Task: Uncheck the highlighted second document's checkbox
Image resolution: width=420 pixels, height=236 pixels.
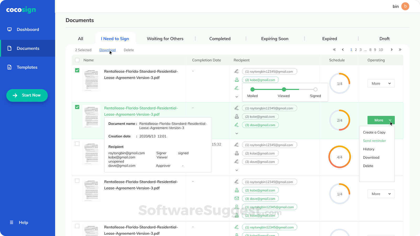Action: tap(77, 107)
